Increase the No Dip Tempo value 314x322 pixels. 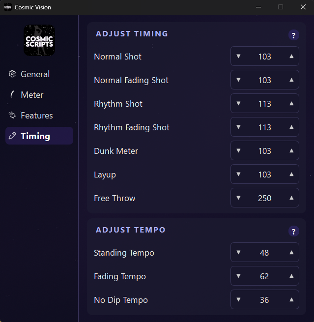click(291, 300)
